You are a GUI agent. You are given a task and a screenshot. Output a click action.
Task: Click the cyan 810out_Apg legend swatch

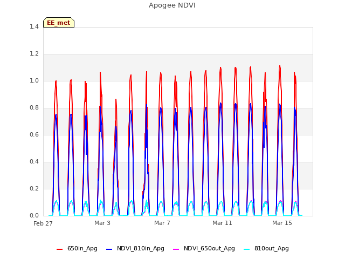247,249
